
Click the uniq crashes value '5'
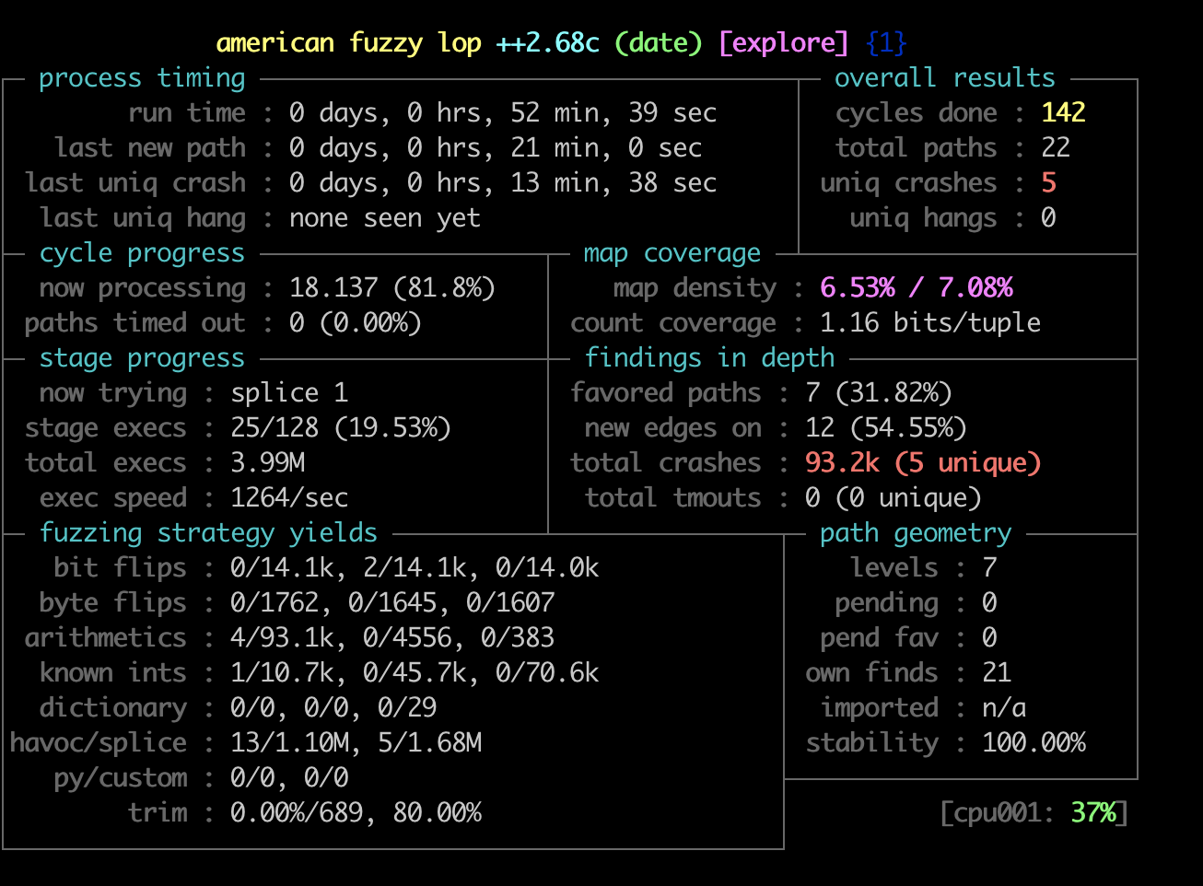point(1048,183)
